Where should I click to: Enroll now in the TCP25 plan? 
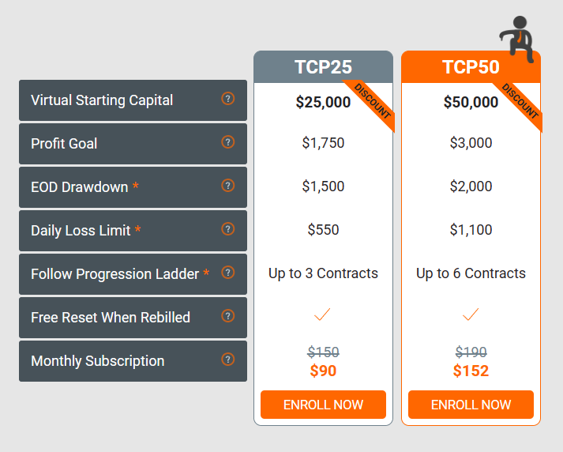(323, 405)
